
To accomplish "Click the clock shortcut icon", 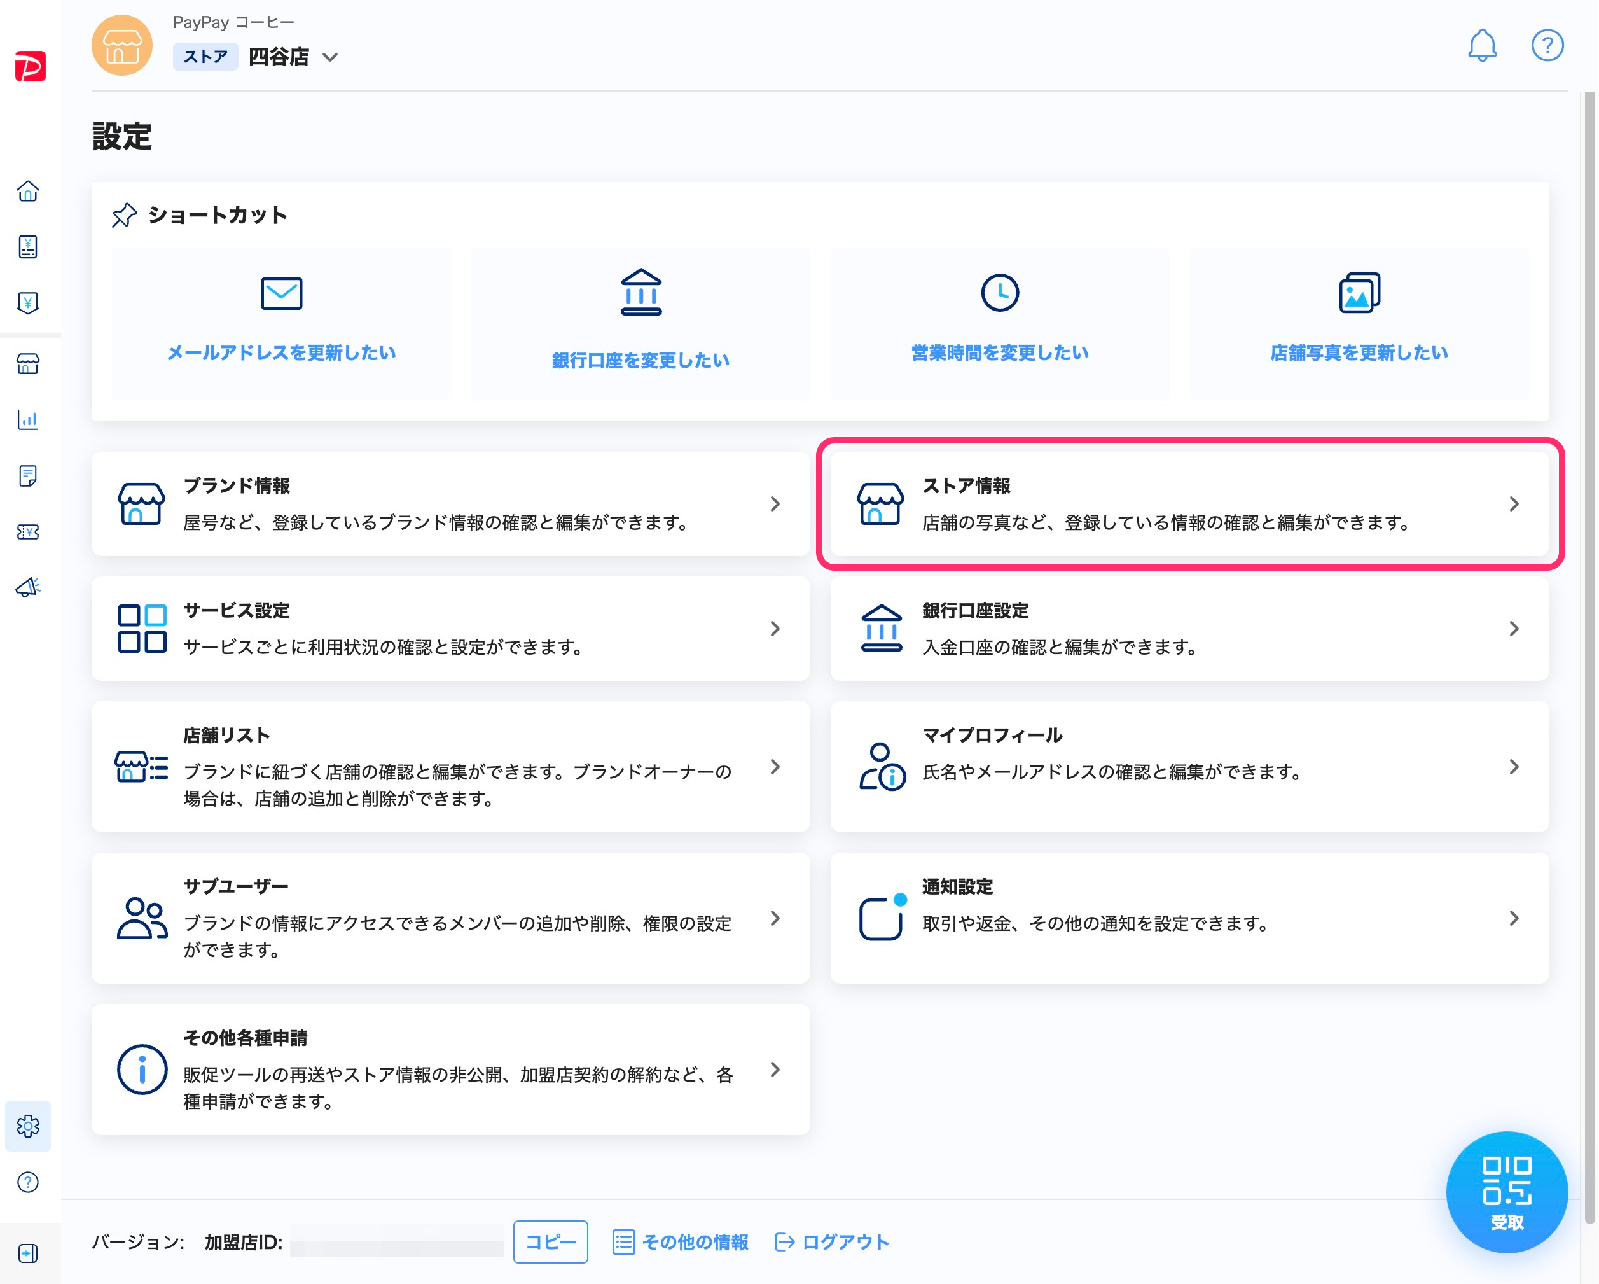I will pos(1000,293).
